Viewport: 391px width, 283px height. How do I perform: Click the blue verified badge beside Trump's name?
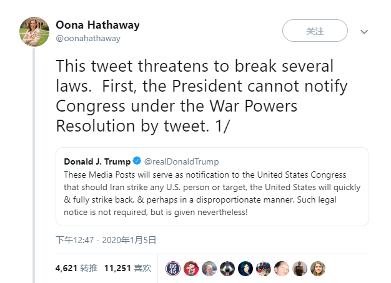pos(137,161)
